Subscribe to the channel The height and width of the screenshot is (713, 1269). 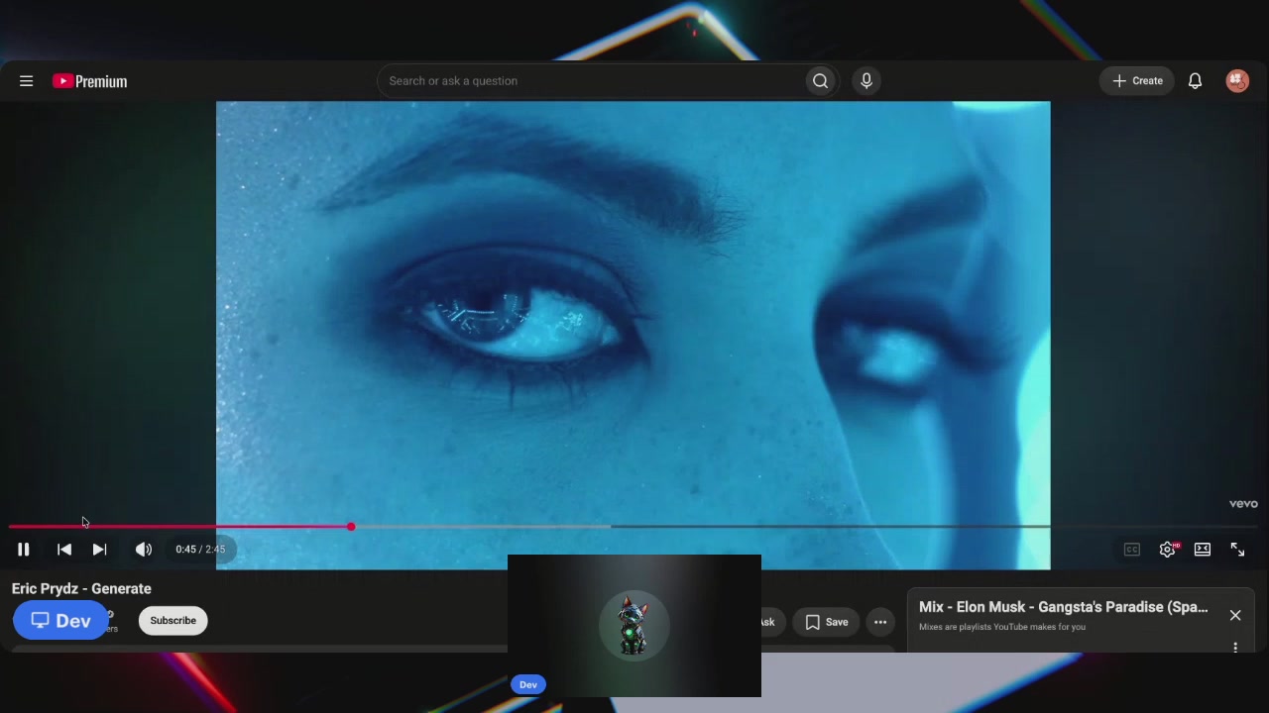tap(173, 621)
